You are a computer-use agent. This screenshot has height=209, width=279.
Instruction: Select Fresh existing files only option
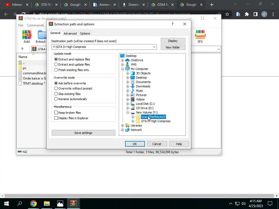[72, 70]
